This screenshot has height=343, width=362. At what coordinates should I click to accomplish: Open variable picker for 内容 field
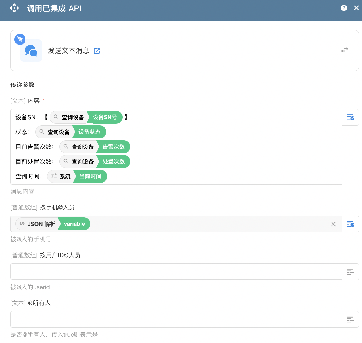coord(350,117)
